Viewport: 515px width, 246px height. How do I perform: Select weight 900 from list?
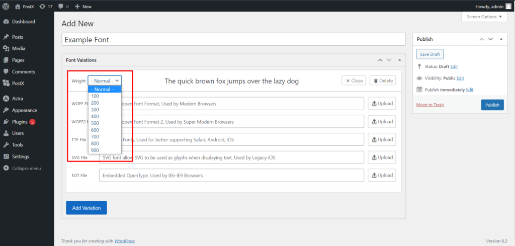point(105,150)
